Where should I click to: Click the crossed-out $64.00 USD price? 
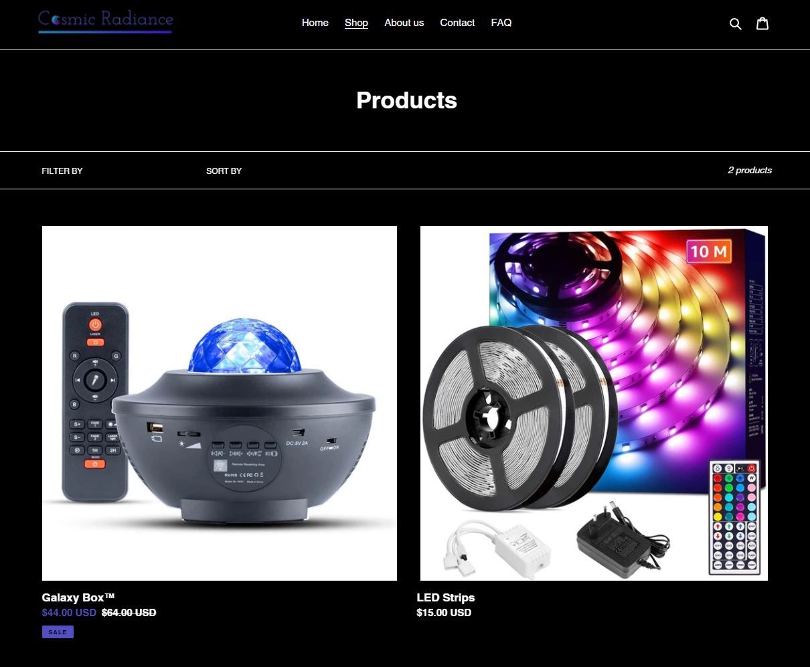point(129,612)
